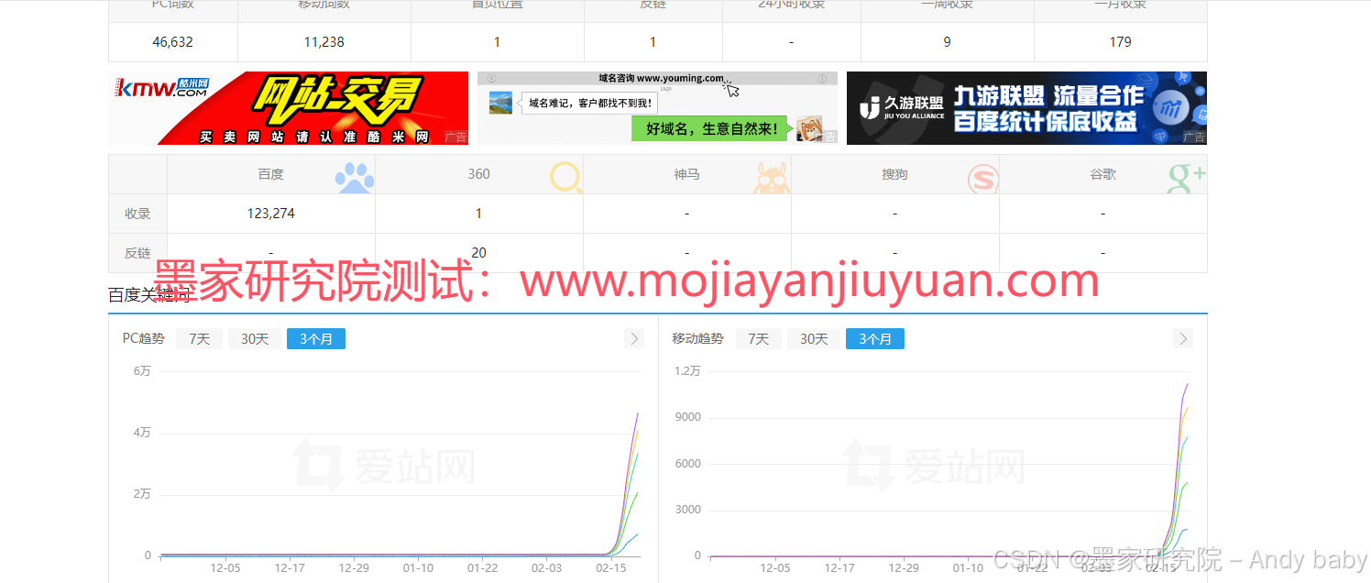Select 7天 tab in PC趋势
Viewport: 1371px width, 583px height.
point(200,339)
